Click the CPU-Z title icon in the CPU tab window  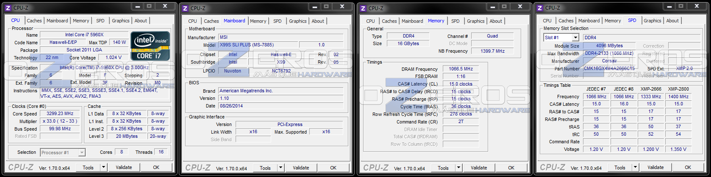(8, 8)
